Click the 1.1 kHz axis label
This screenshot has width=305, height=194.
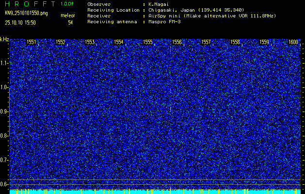4,63
